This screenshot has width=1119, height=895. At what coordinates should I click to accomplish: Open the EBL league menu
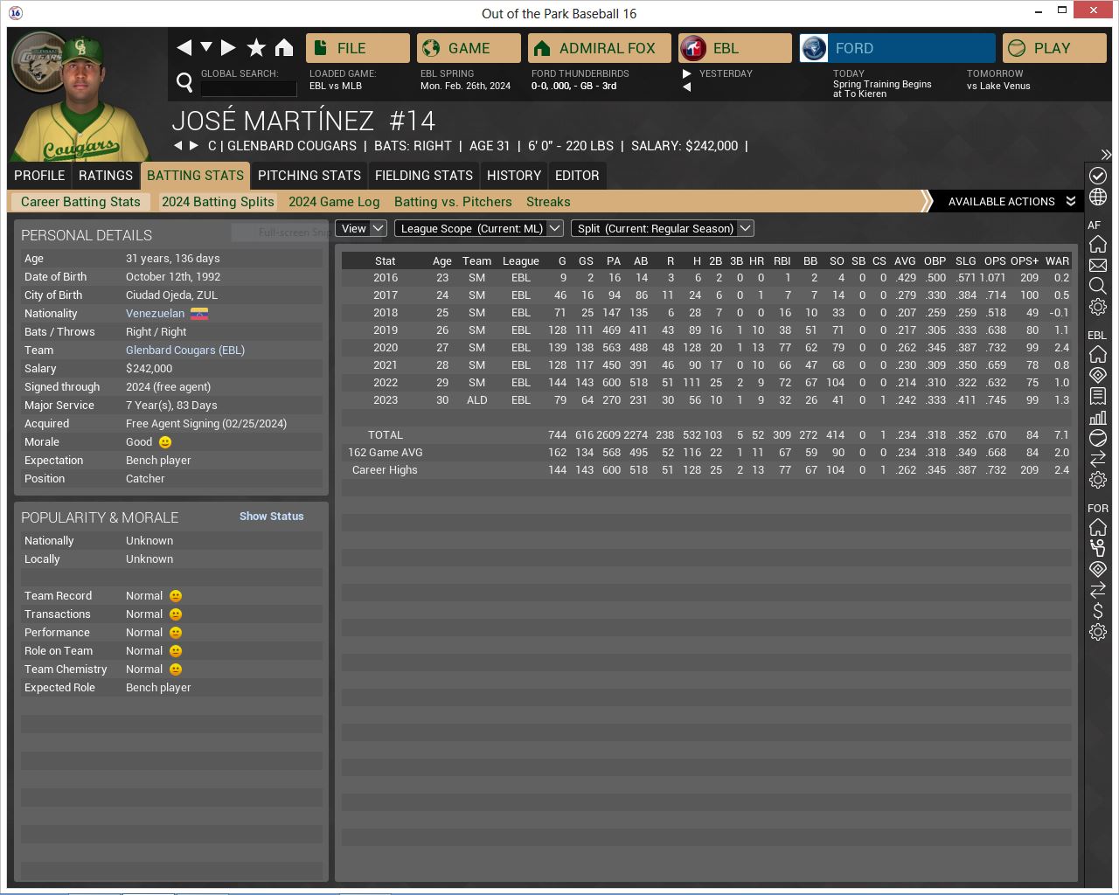click(x=735, y=48)
